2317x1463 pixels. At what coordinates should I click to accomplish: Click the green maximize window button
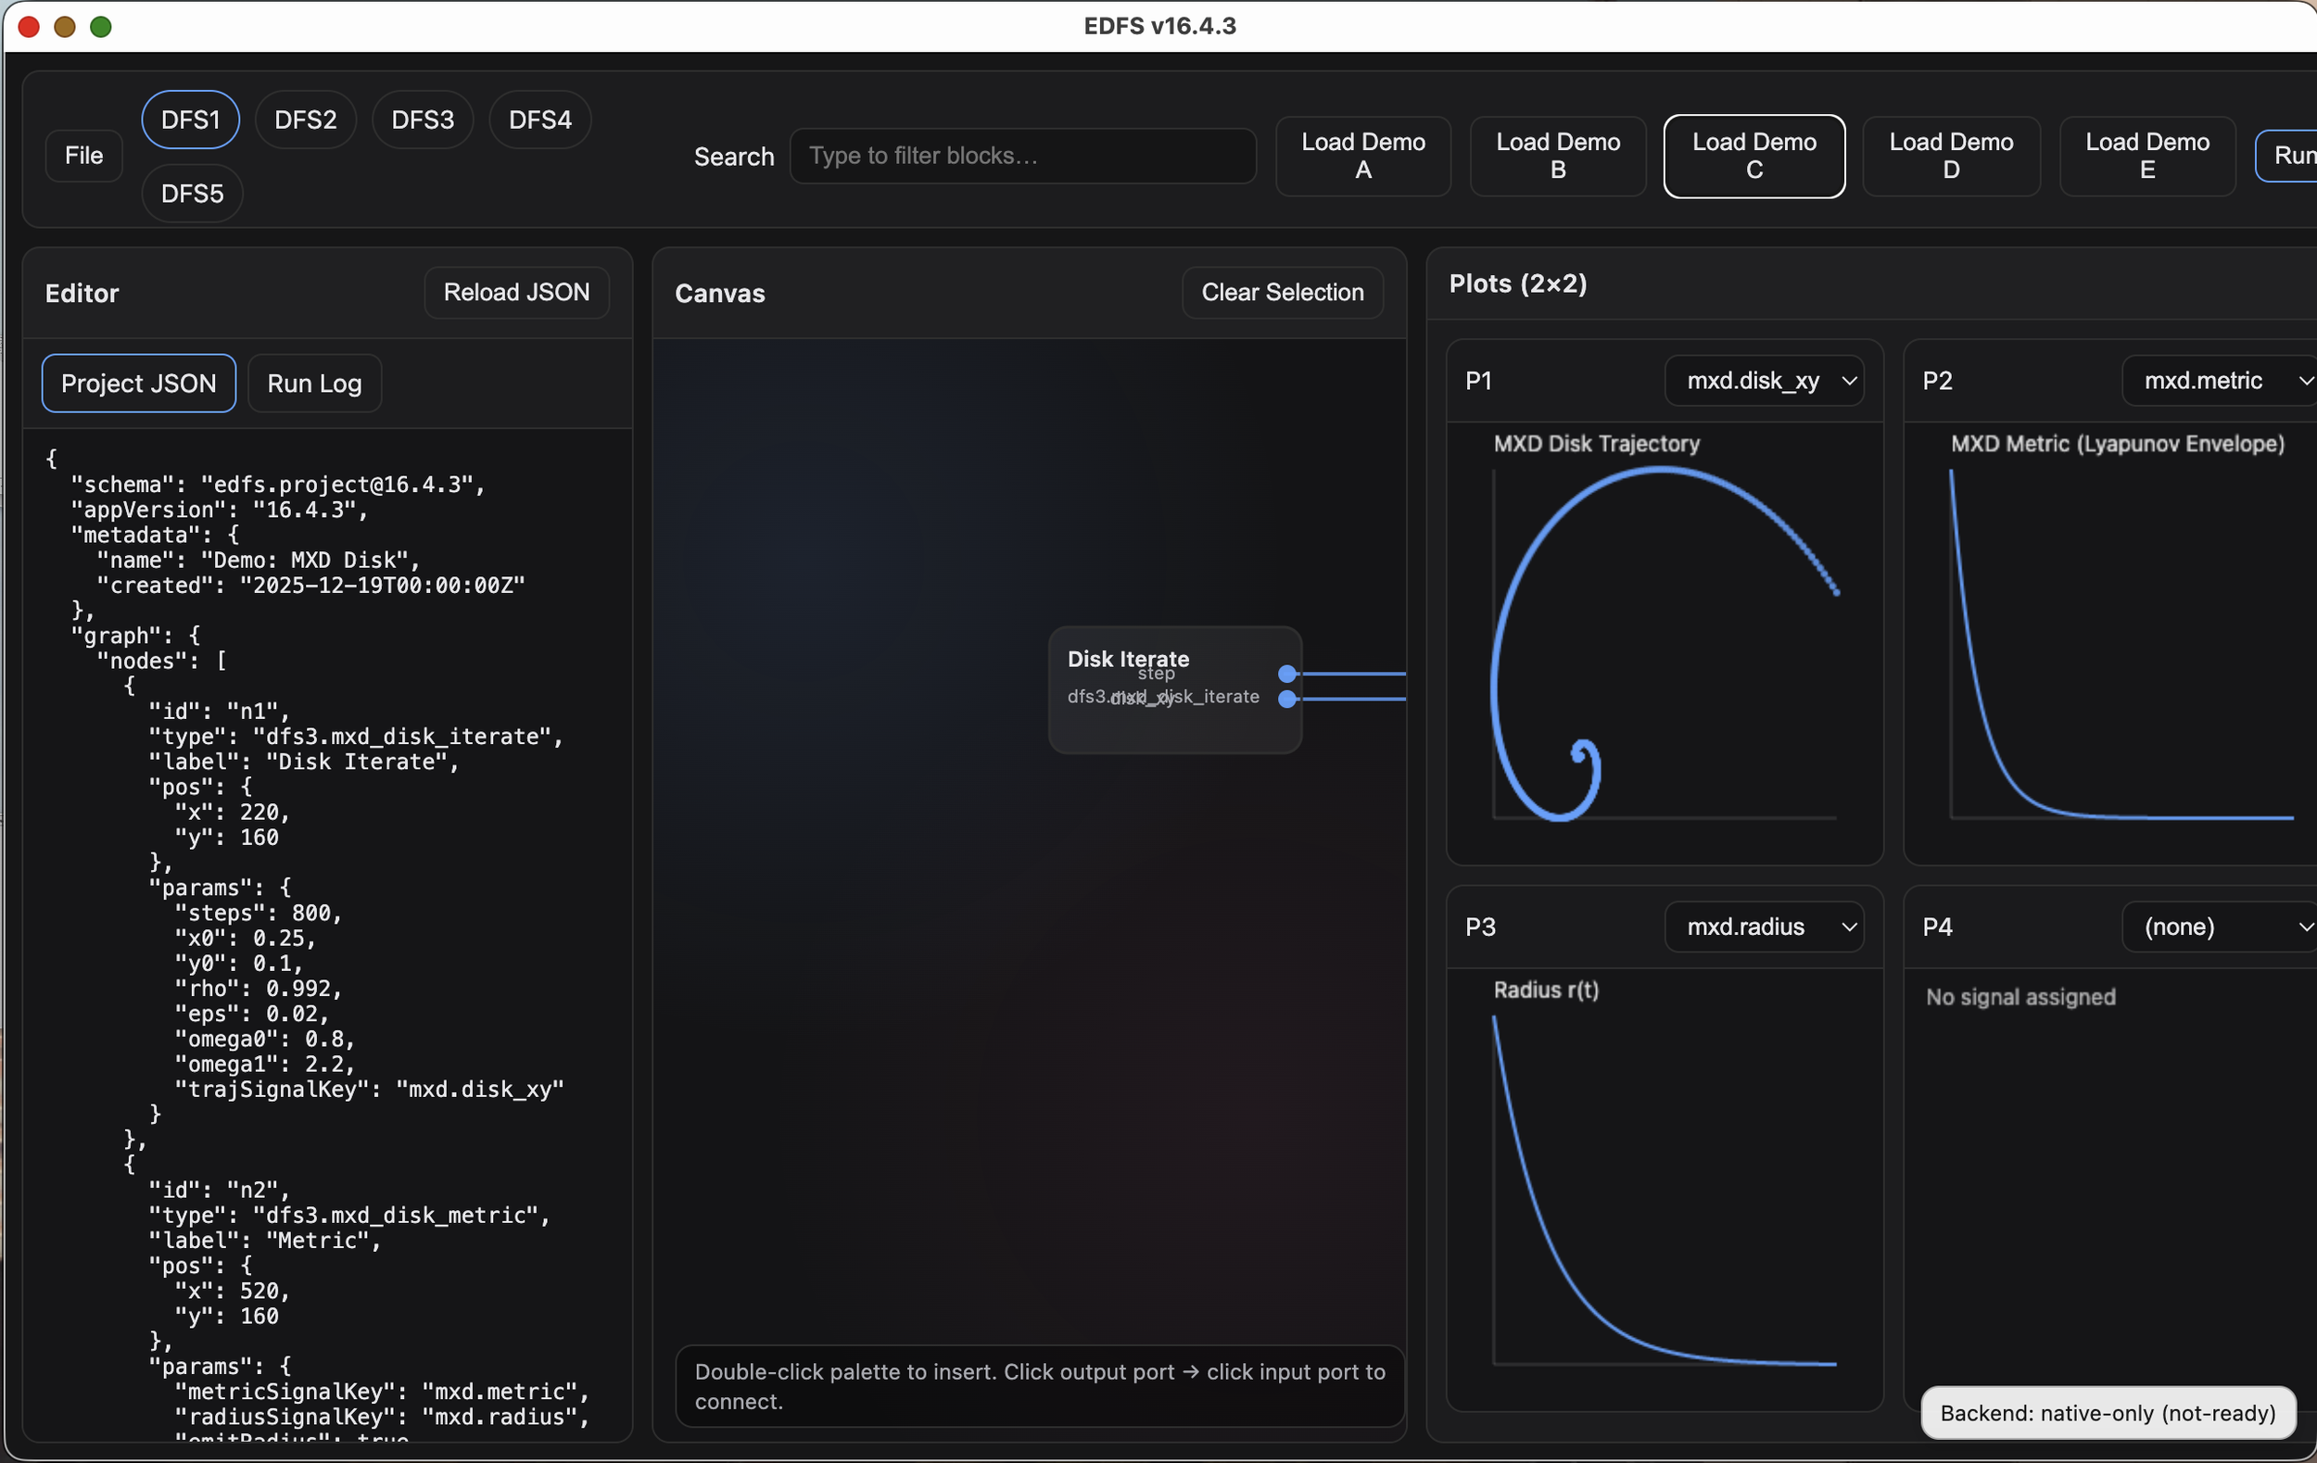101,26
